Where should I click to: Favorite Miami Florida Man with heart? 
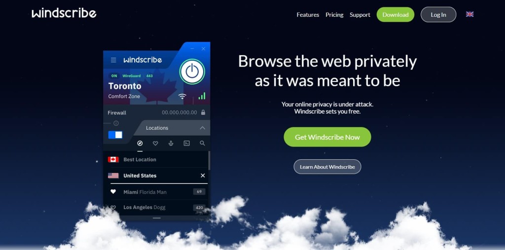click(113, 192)
